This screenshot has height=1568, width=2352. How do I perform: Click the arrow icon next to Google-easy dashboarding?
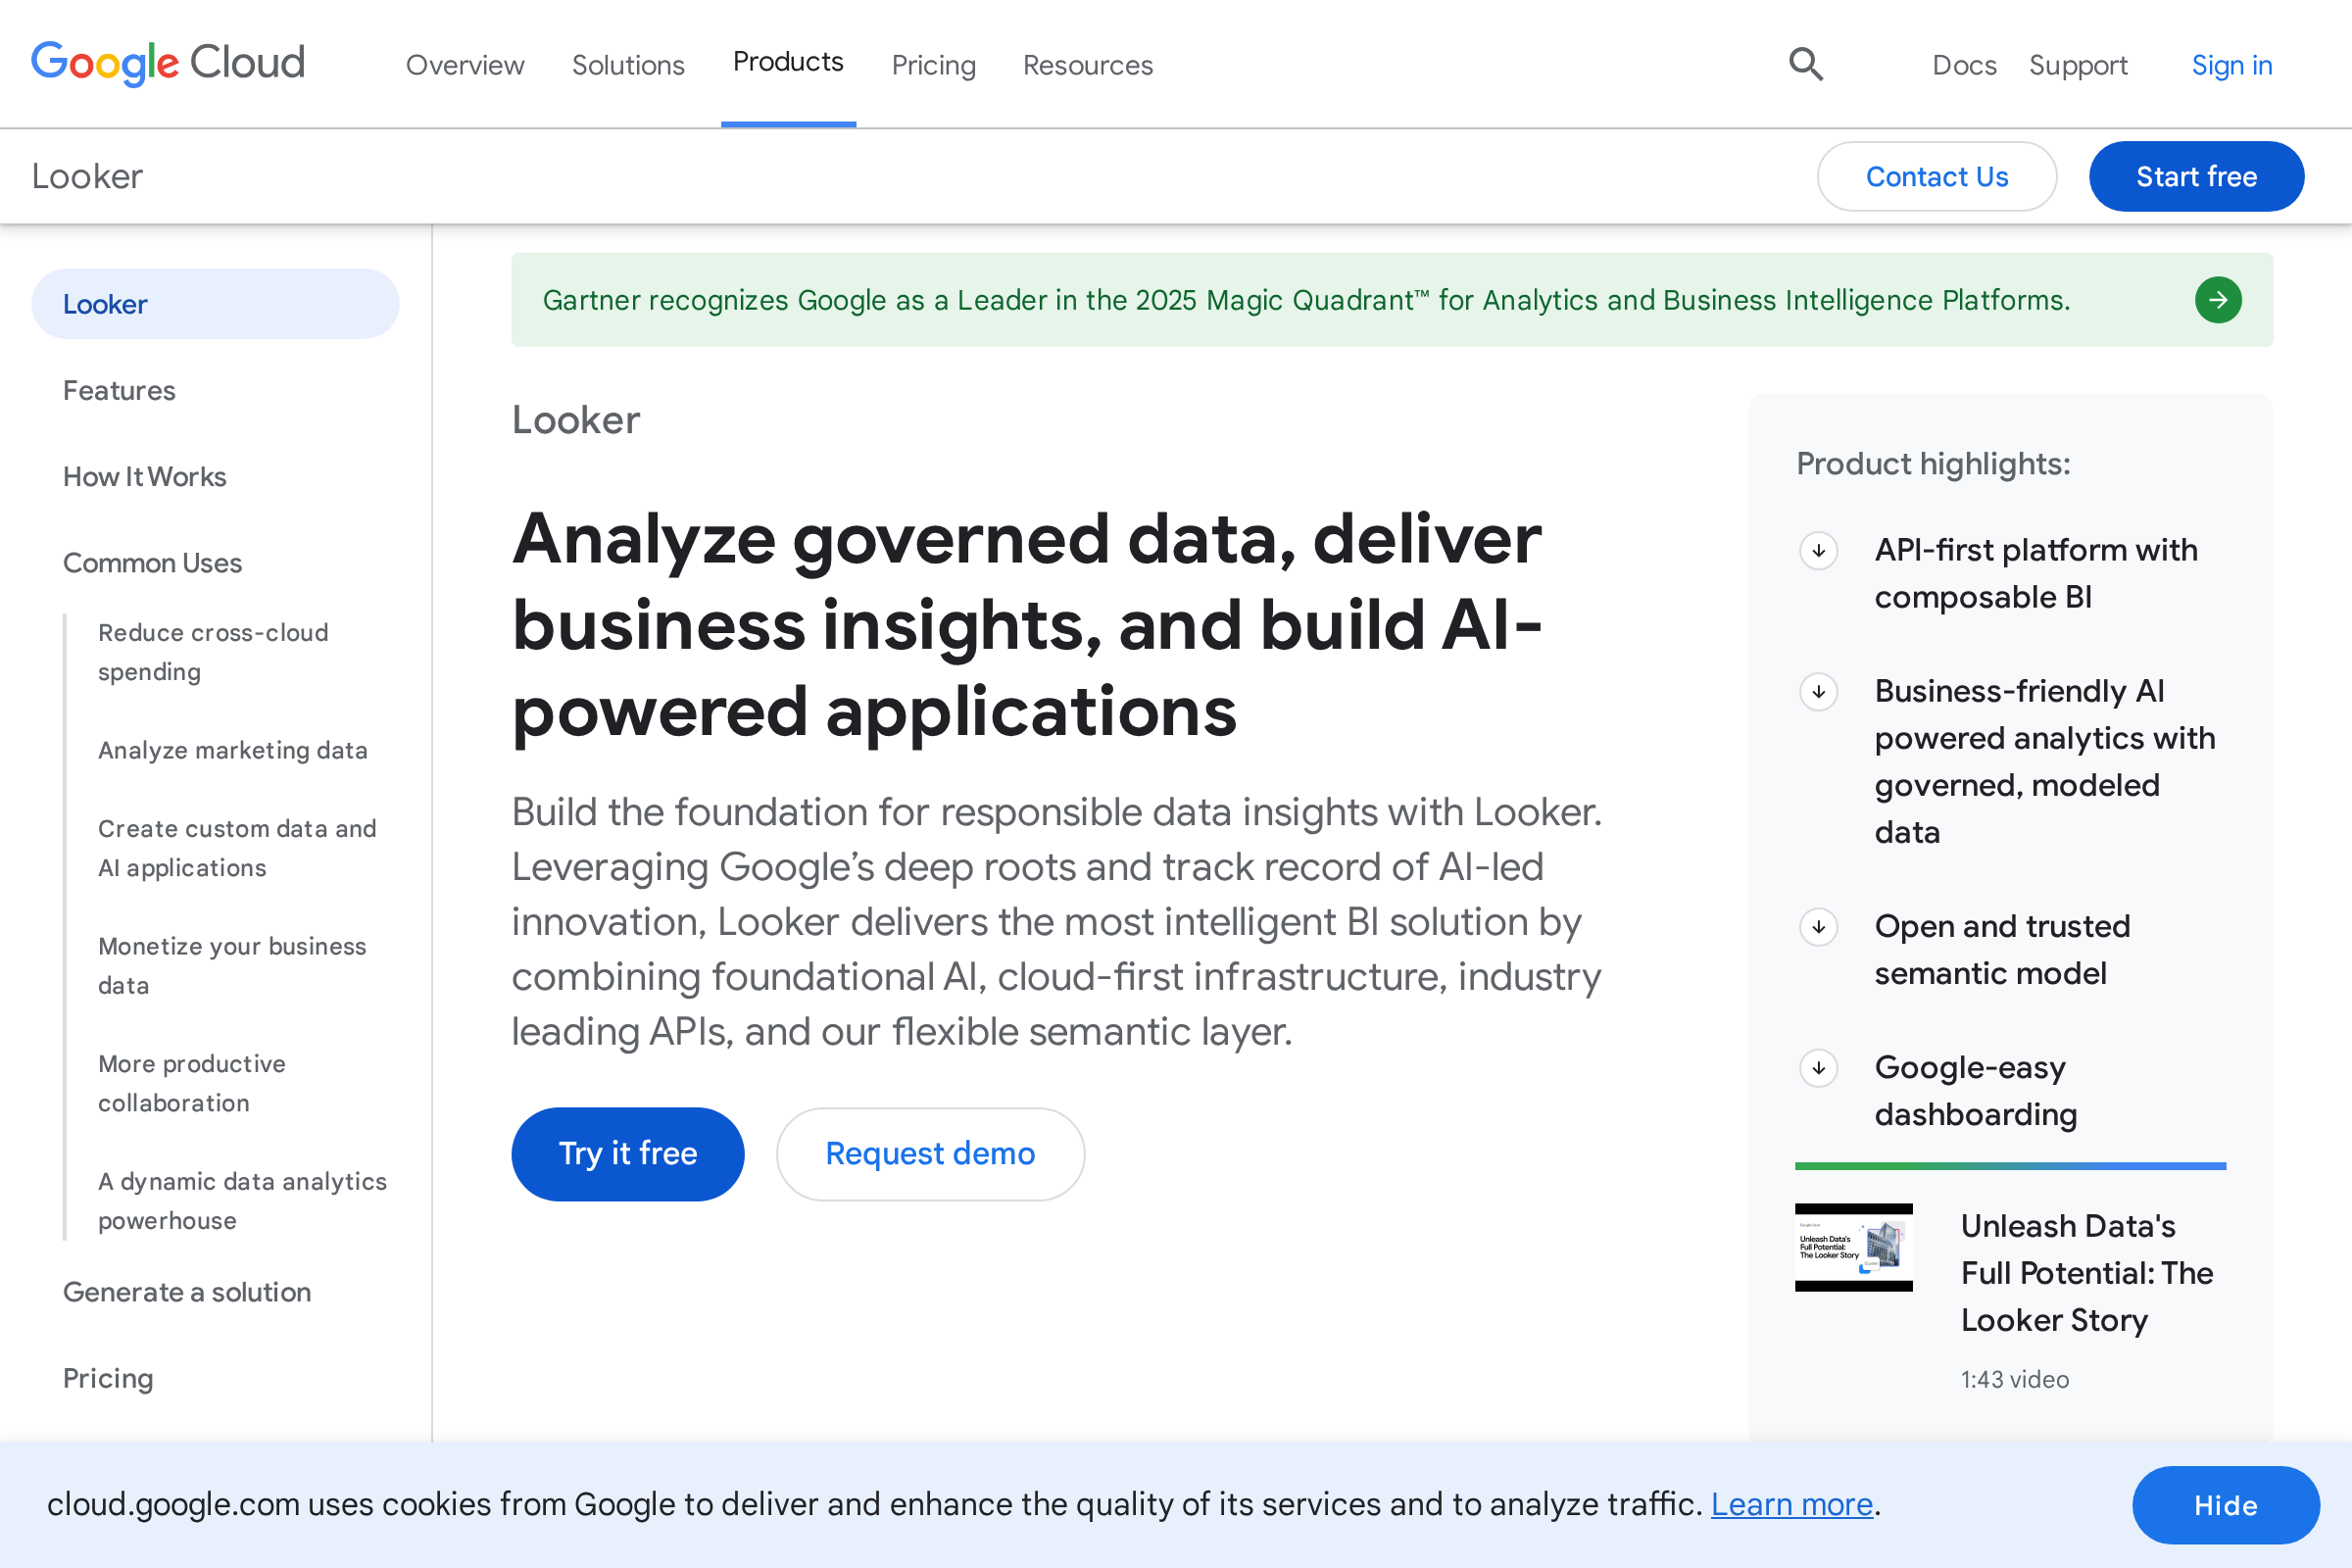(1819, 1068)
